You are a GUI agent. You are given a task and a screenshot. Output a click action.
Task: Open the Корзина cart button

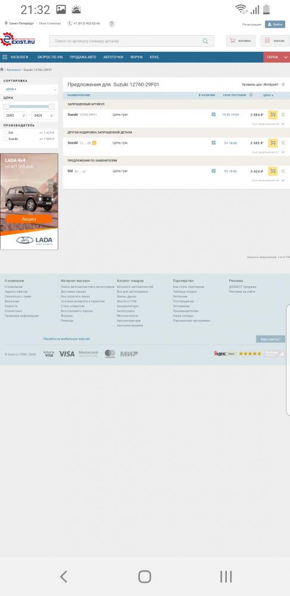point(241,41)
